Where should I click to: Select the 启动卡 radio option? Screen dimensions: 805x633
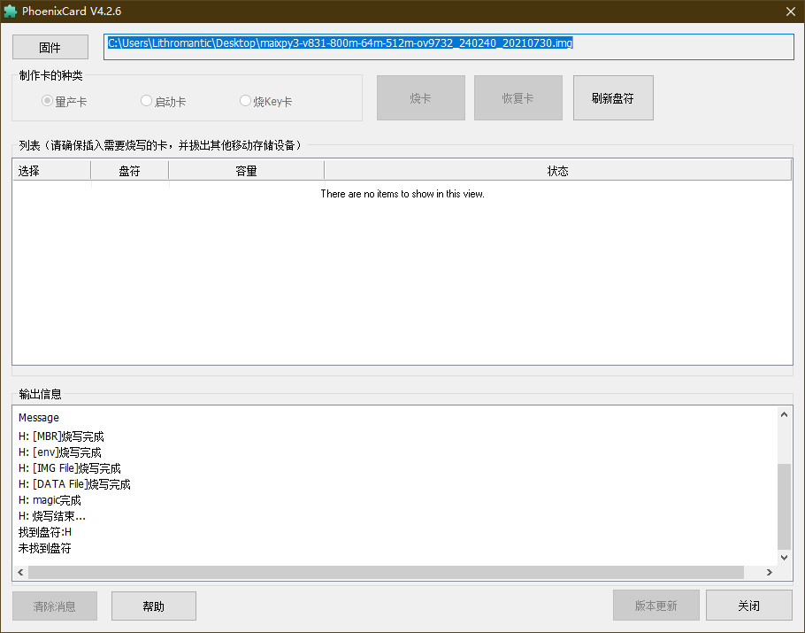pyautogui.click(x=164, y=101)
